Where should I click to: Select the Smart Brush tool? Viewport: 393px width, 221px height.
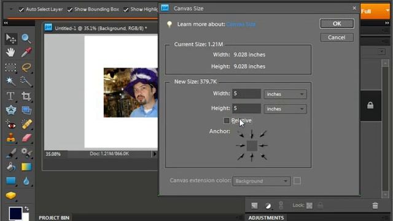click(26, 153)
